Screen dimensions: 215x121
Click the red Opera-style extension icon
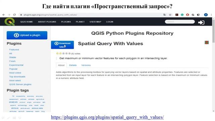point(187,15)
